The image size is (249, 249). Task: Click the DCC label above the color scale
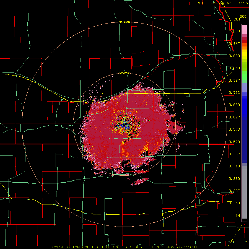click(x=243, y=17)
